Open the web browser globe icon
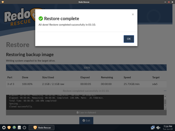The height and width of the screenshot is (131, 175). [x=14, y=128]
